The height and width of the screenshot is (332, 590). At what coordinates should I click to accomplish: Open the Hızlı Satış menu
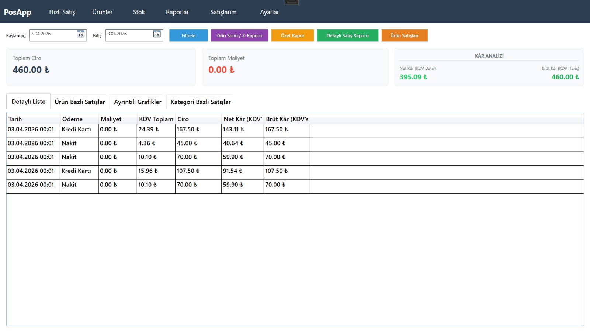pyautogui.click(x=62, y=12)
